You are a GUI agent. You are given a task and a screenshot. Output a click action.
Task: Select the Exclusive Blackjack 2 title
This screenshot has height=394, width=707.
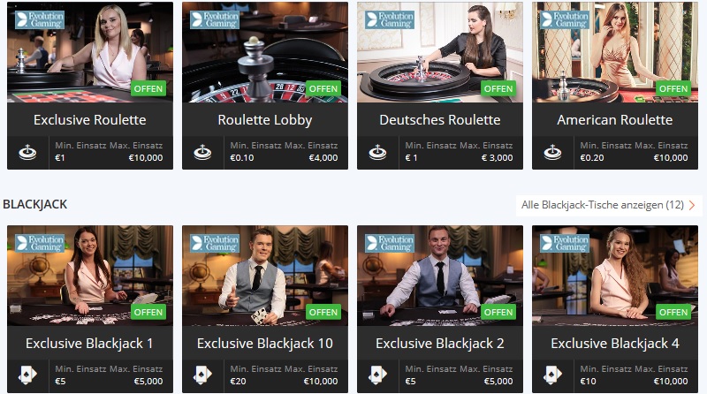440,344
